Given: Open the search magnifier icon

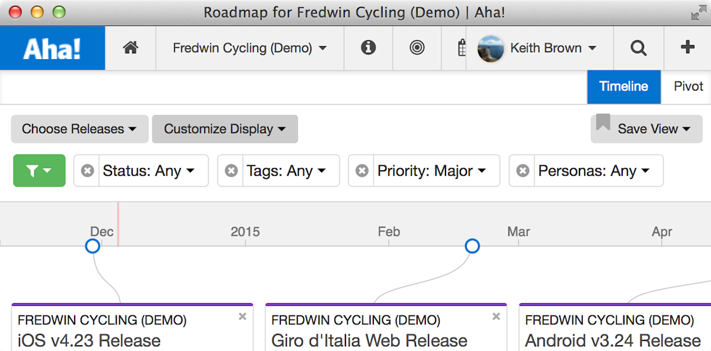Looking at the screenshot, I should click(x=638, y=48).
